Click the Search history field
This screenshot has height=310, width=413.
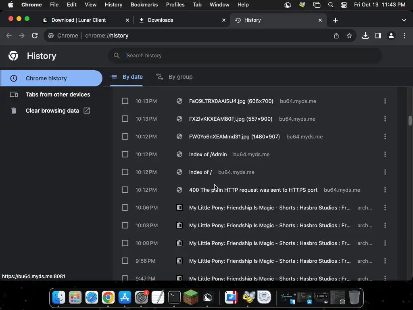click(x=245, y=55)
